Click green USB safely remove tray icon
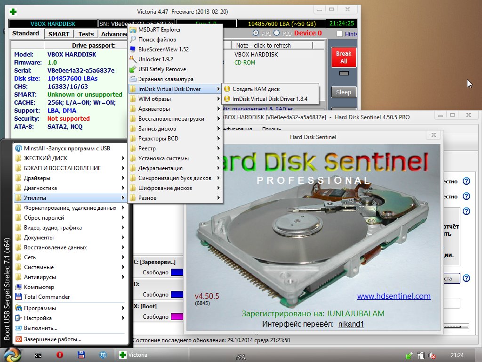 coord(409,355)
